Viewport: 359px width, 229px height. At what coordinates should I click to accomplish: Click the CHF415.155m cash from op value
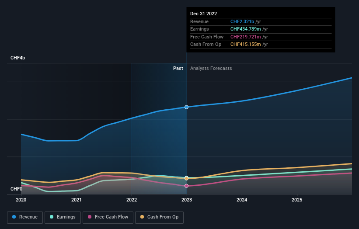(246, 45)
